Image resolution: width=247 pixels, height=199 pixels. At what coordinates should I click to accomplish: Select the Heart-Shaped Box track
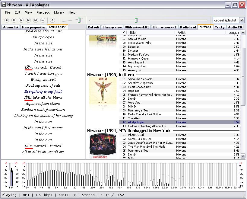tap(139, 87)
